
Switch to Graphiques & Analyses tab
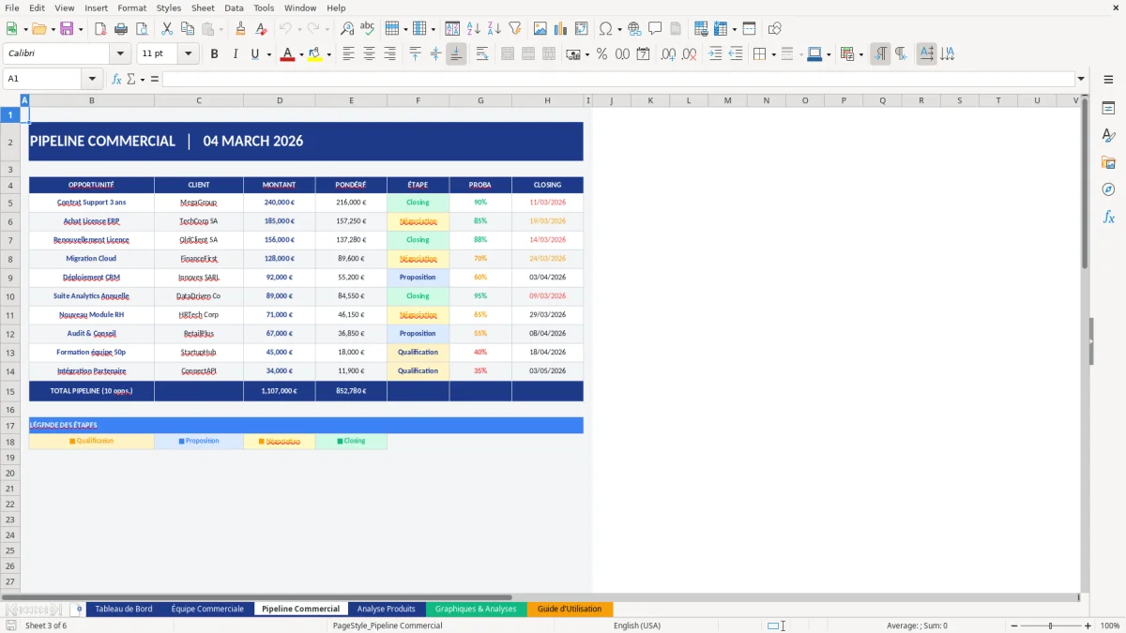click(x=476, y=609)
